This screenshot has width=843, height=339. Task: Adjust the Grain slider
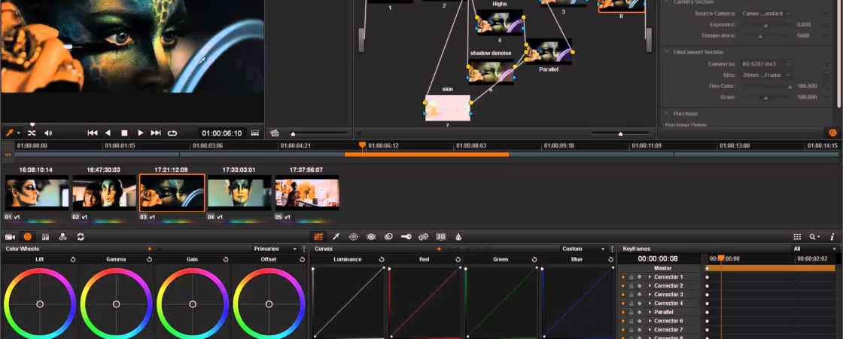point(765,98)
